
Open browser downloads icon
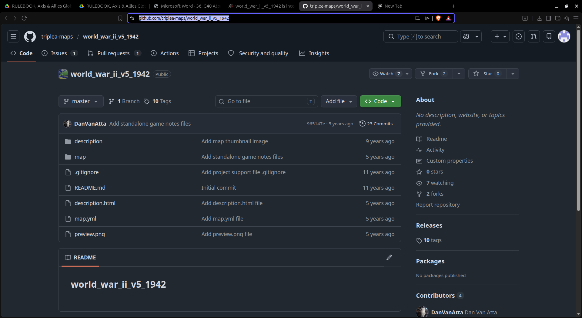coord(539,18)
